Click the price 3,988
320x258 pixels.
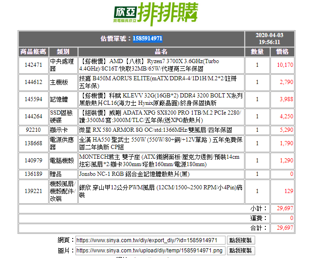pyautogui.click(x=286, y=99)
